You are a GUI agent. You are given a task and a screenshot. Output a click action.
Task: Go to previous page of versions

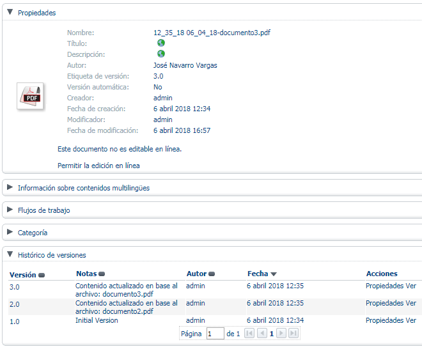(262, 334)
